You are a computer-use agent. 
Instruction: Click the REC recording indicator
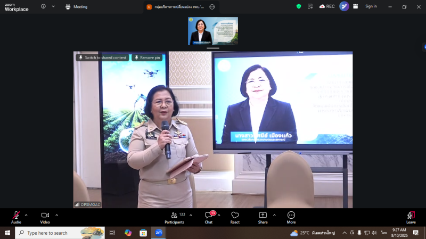(327, 6)
